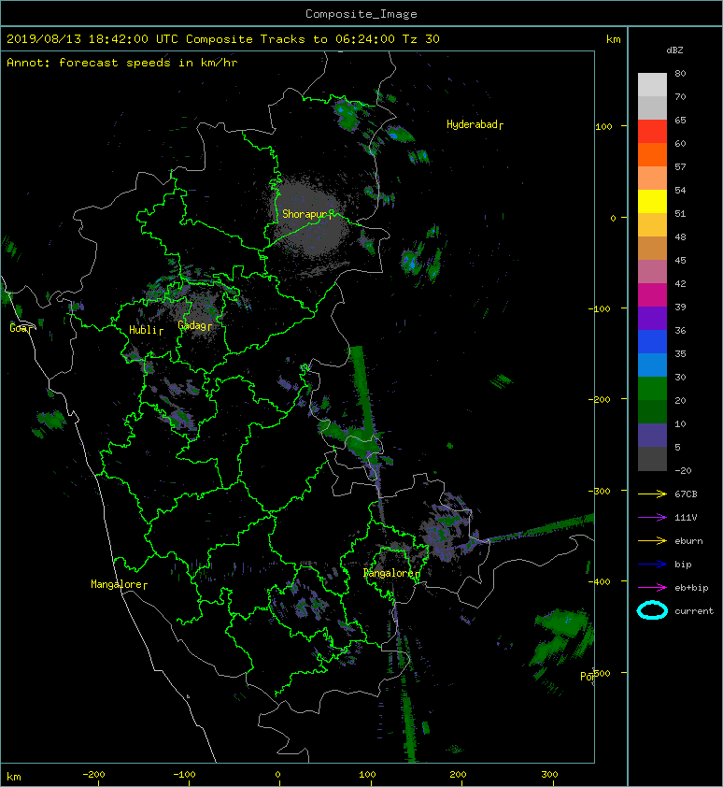Select the brown swatch below label 48
723x787 pixels.
(652, 248)
